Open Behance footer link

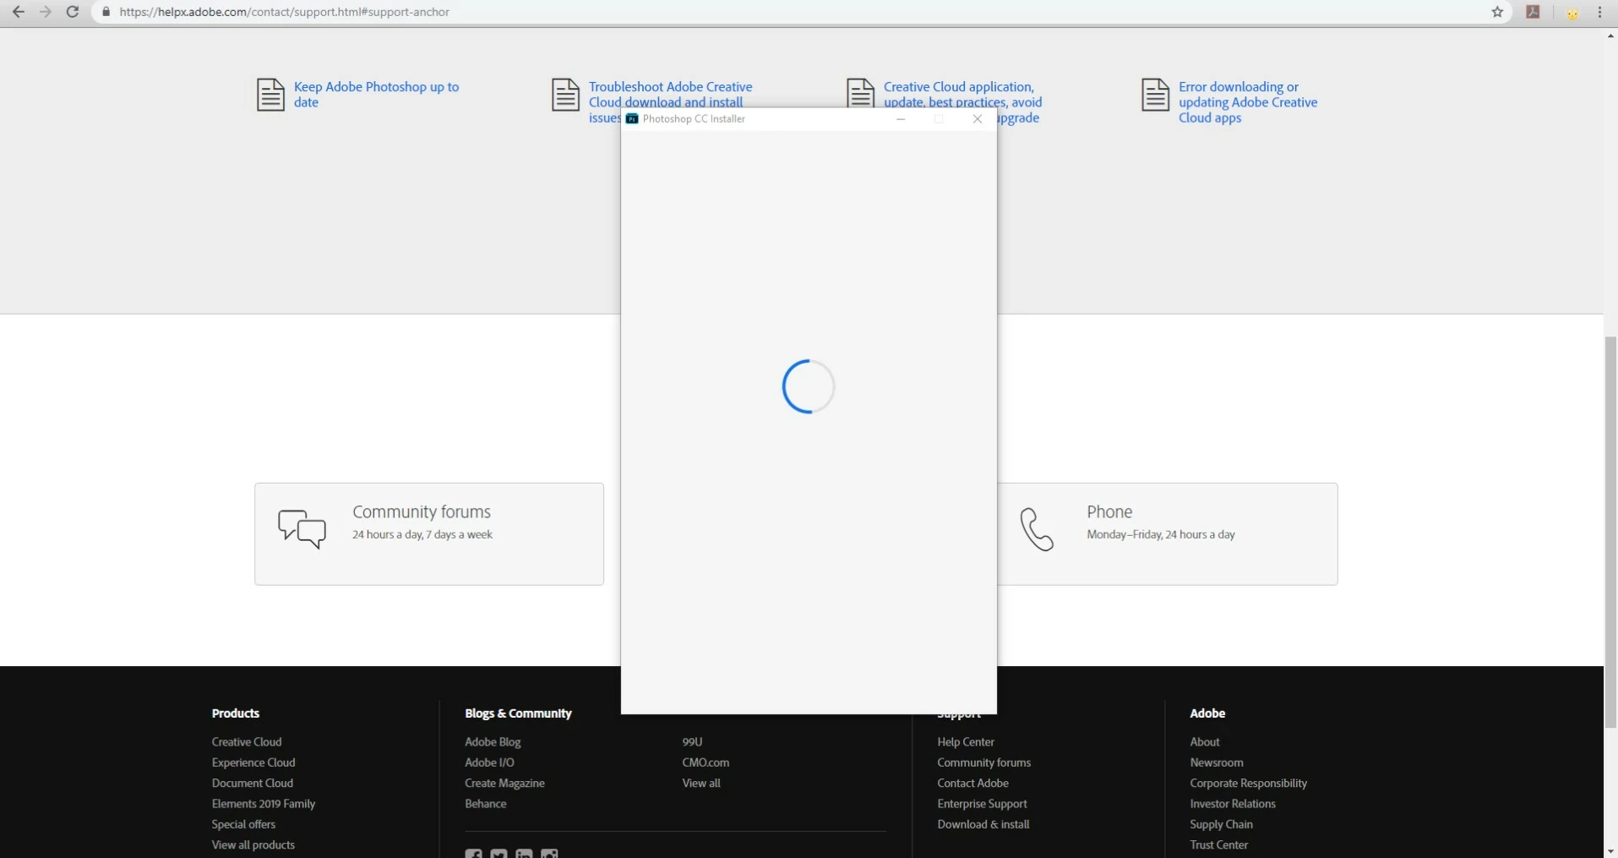click(486, 804)
